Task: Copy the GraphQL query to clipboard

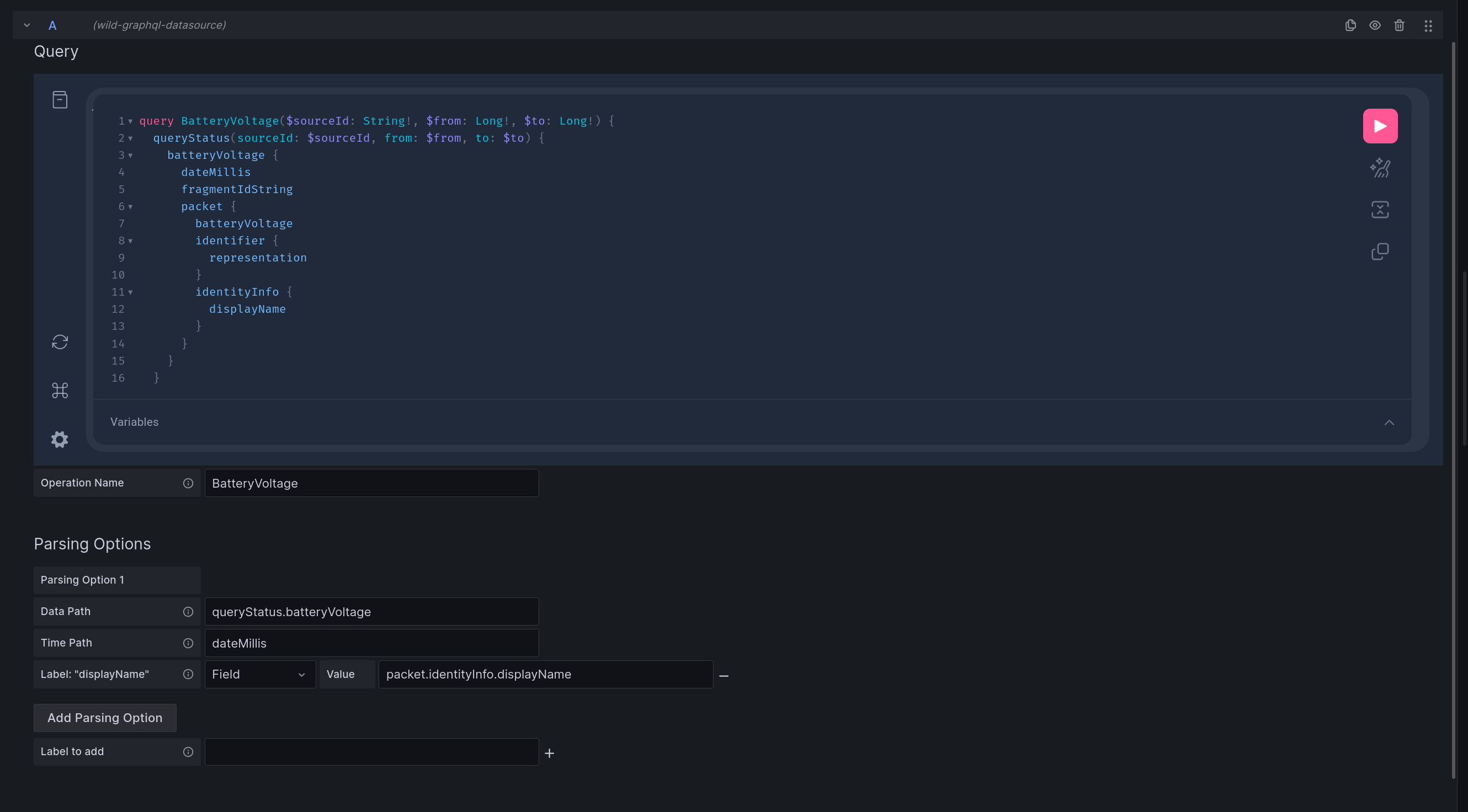Action: [1380, 251]
